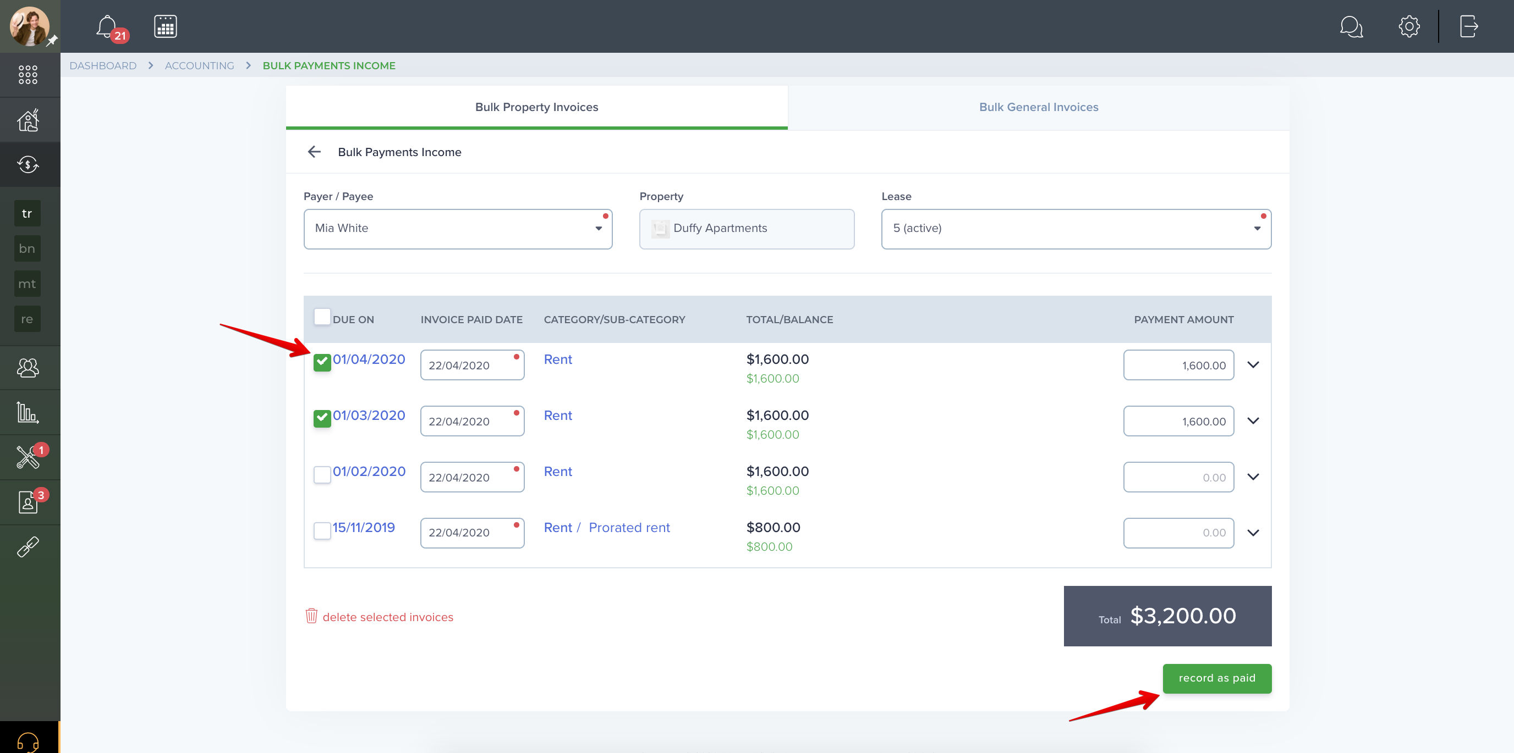1514x753 pixels.
Task: Open the properties house icon in sidebar
Action: point(28,120)
